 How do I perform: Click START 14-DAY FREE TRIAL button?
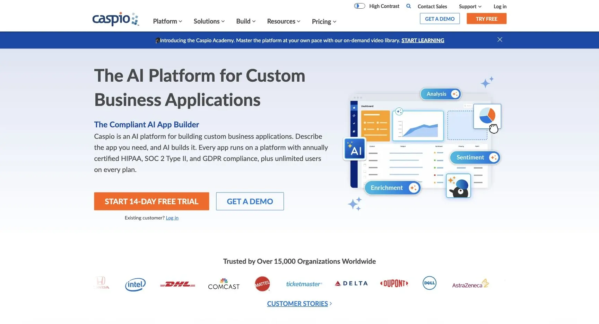(x=151, y=201)
